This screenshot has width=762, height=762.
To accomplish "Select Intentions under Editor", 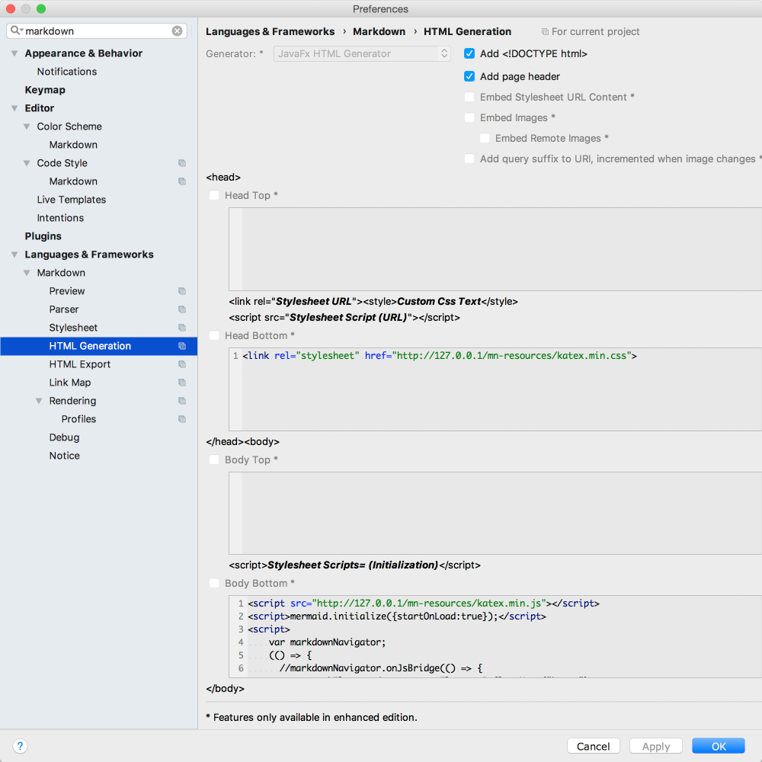I will (x=60, y=218).
